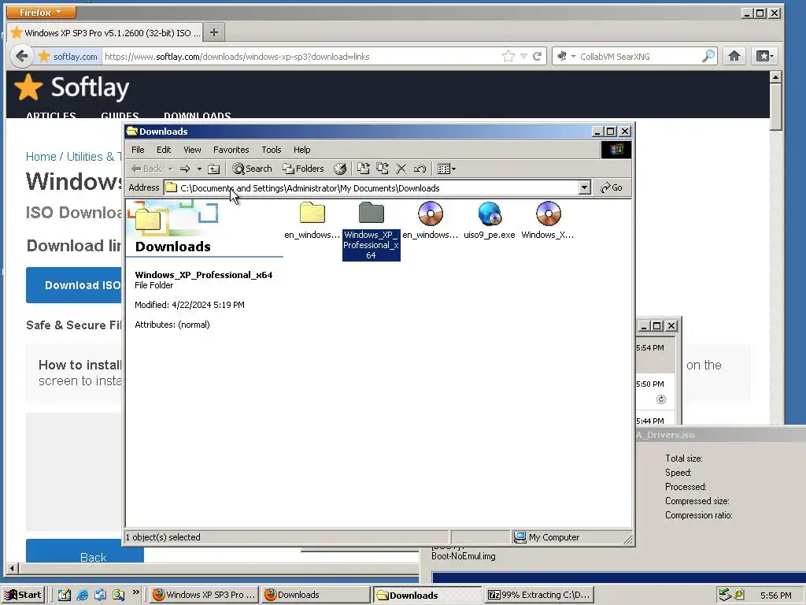Click the Firefox URL bar
806x605 pixels.
301,57
